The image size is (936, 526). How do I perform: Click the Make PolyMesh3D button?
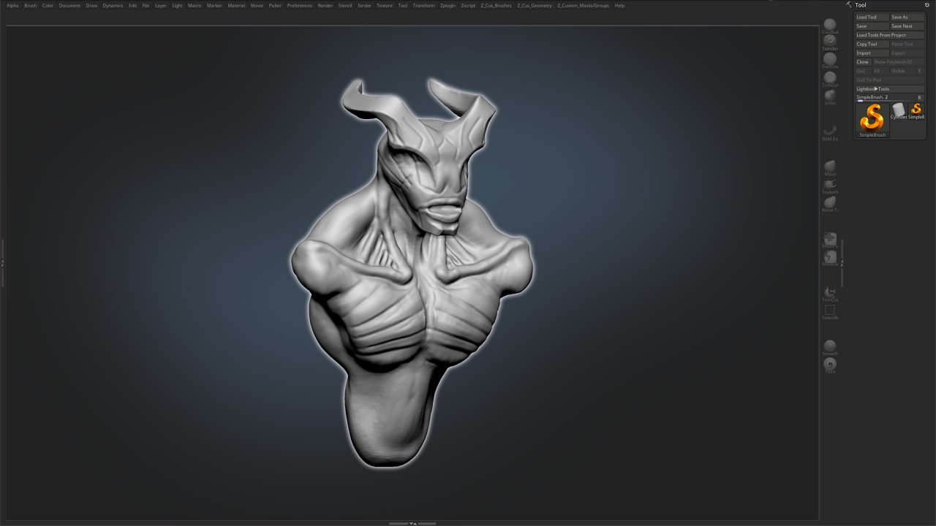[898, 62]
